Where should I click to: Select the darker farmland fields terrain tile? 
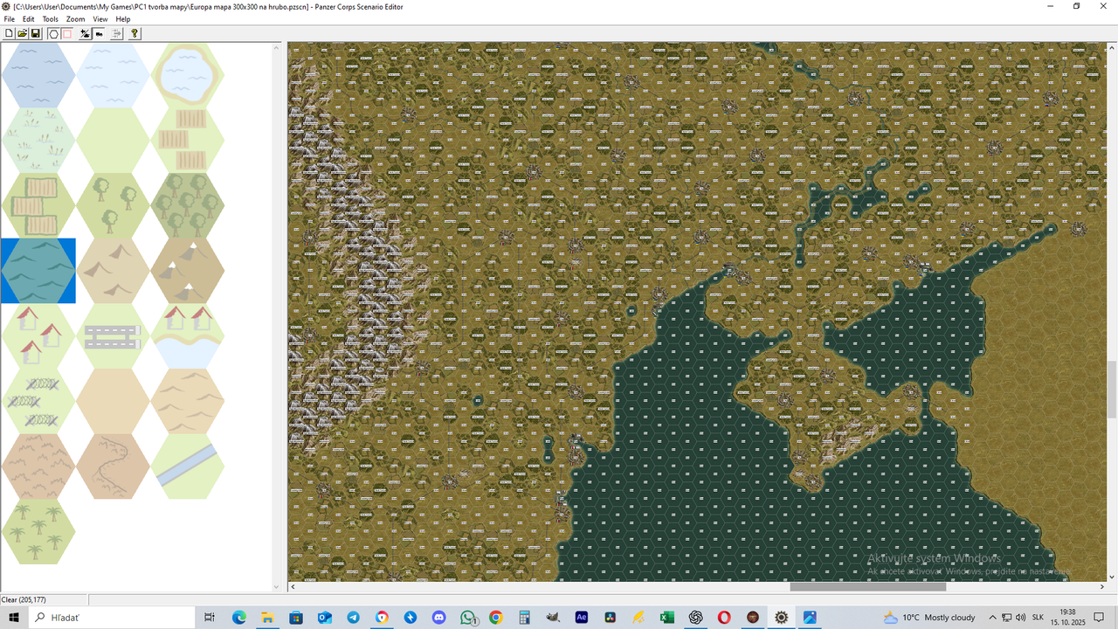tap(38, 205)
